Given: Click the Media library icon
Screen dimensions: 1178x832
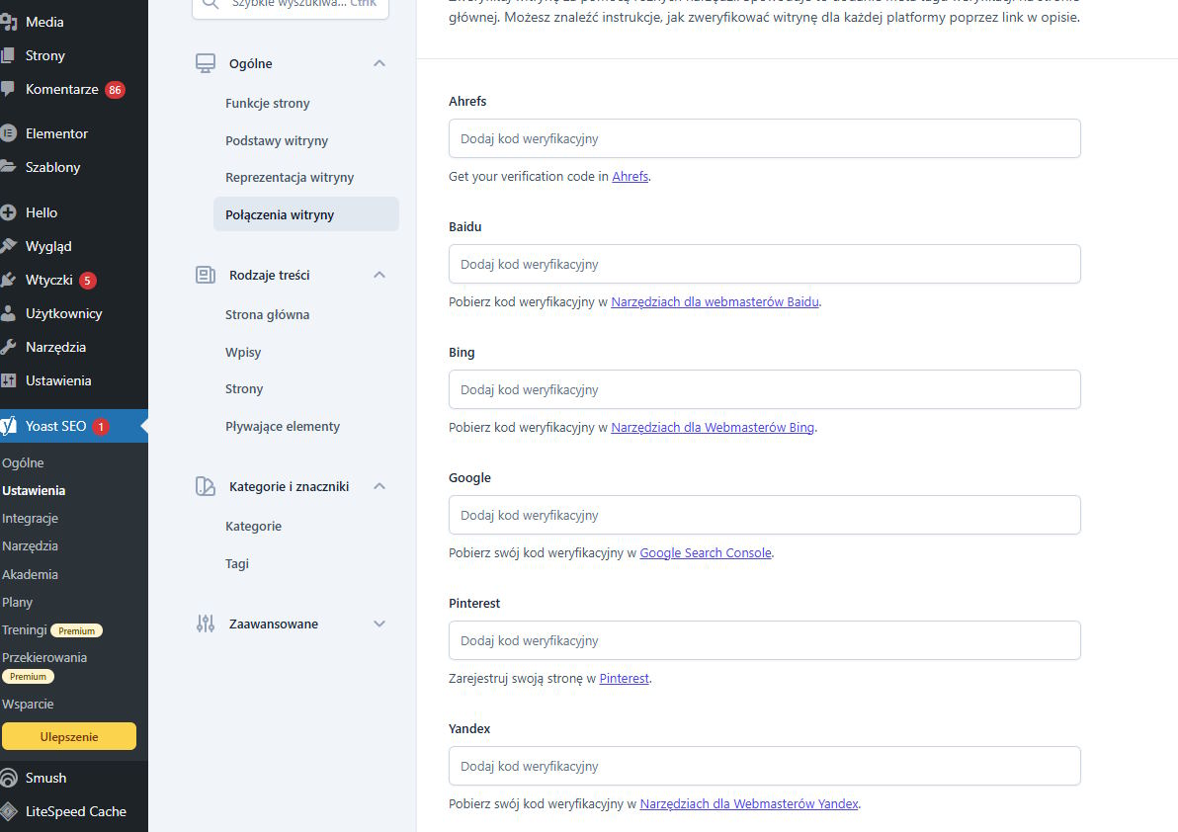Looking at the screenshot, I should 10,21.
